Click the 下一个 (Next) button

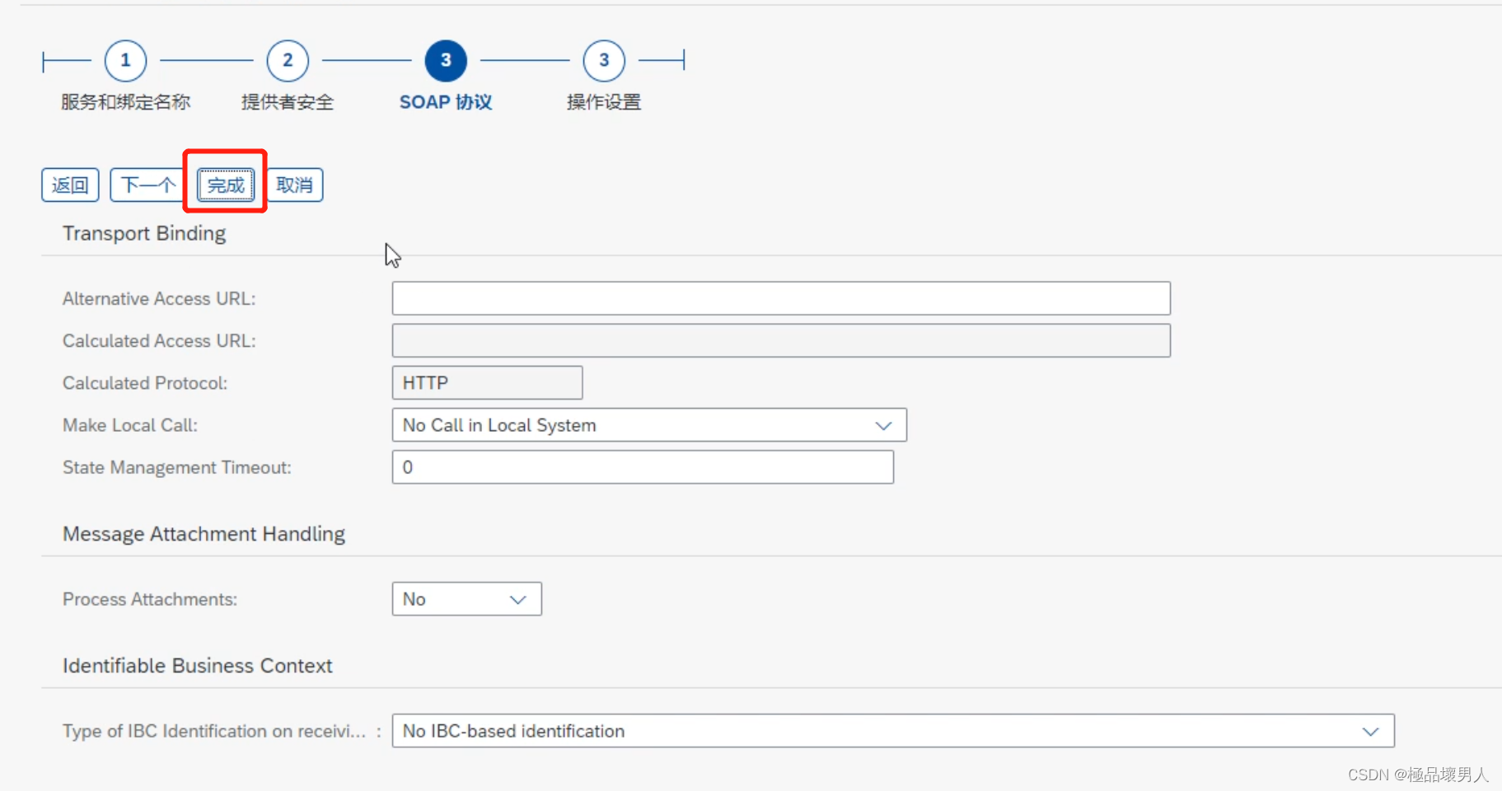(146, 185)
